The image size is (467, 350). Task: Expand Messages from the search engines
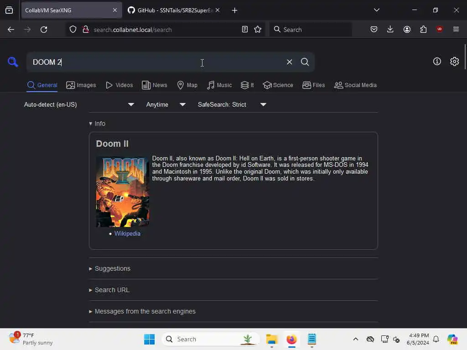tap(142, 311)
